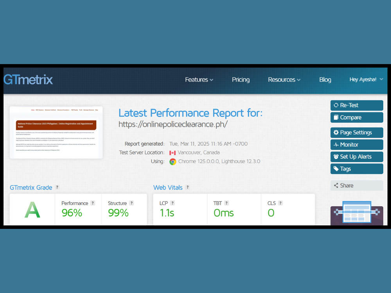391x293 pixels.
Task: Open the Blog link
Action: pyautogui.click(x=325, y=80)
